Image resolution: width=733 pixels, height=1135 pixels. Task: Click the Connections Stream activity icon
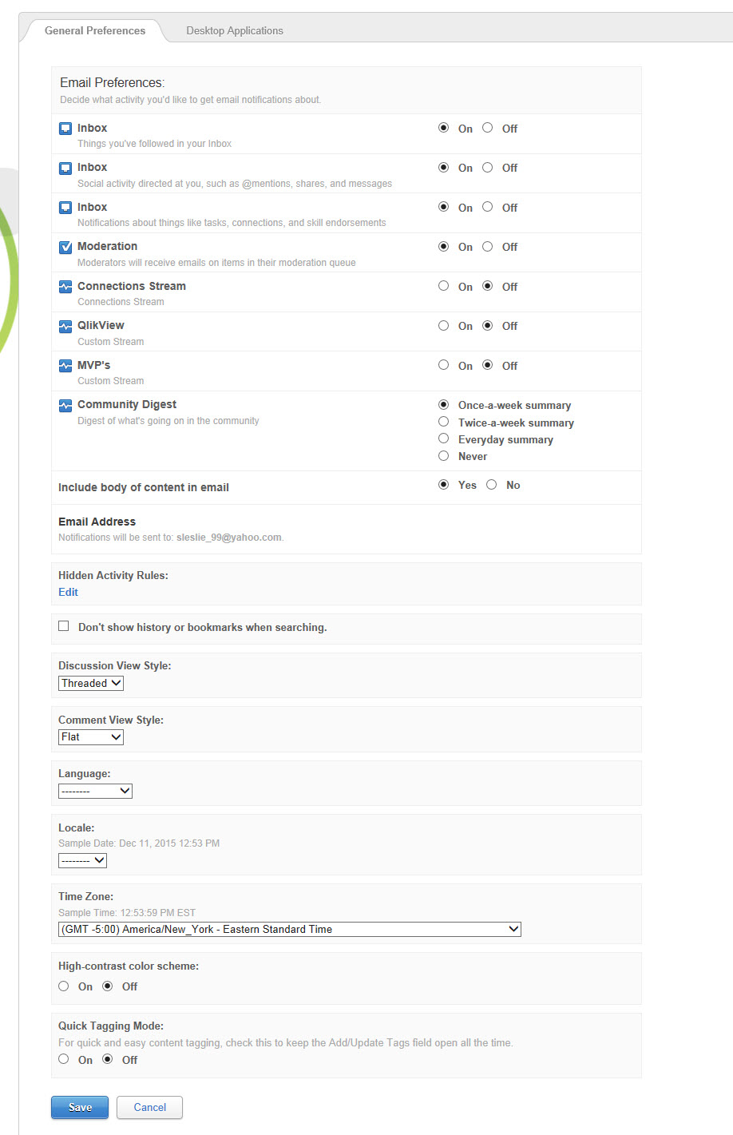coord(65,287)
